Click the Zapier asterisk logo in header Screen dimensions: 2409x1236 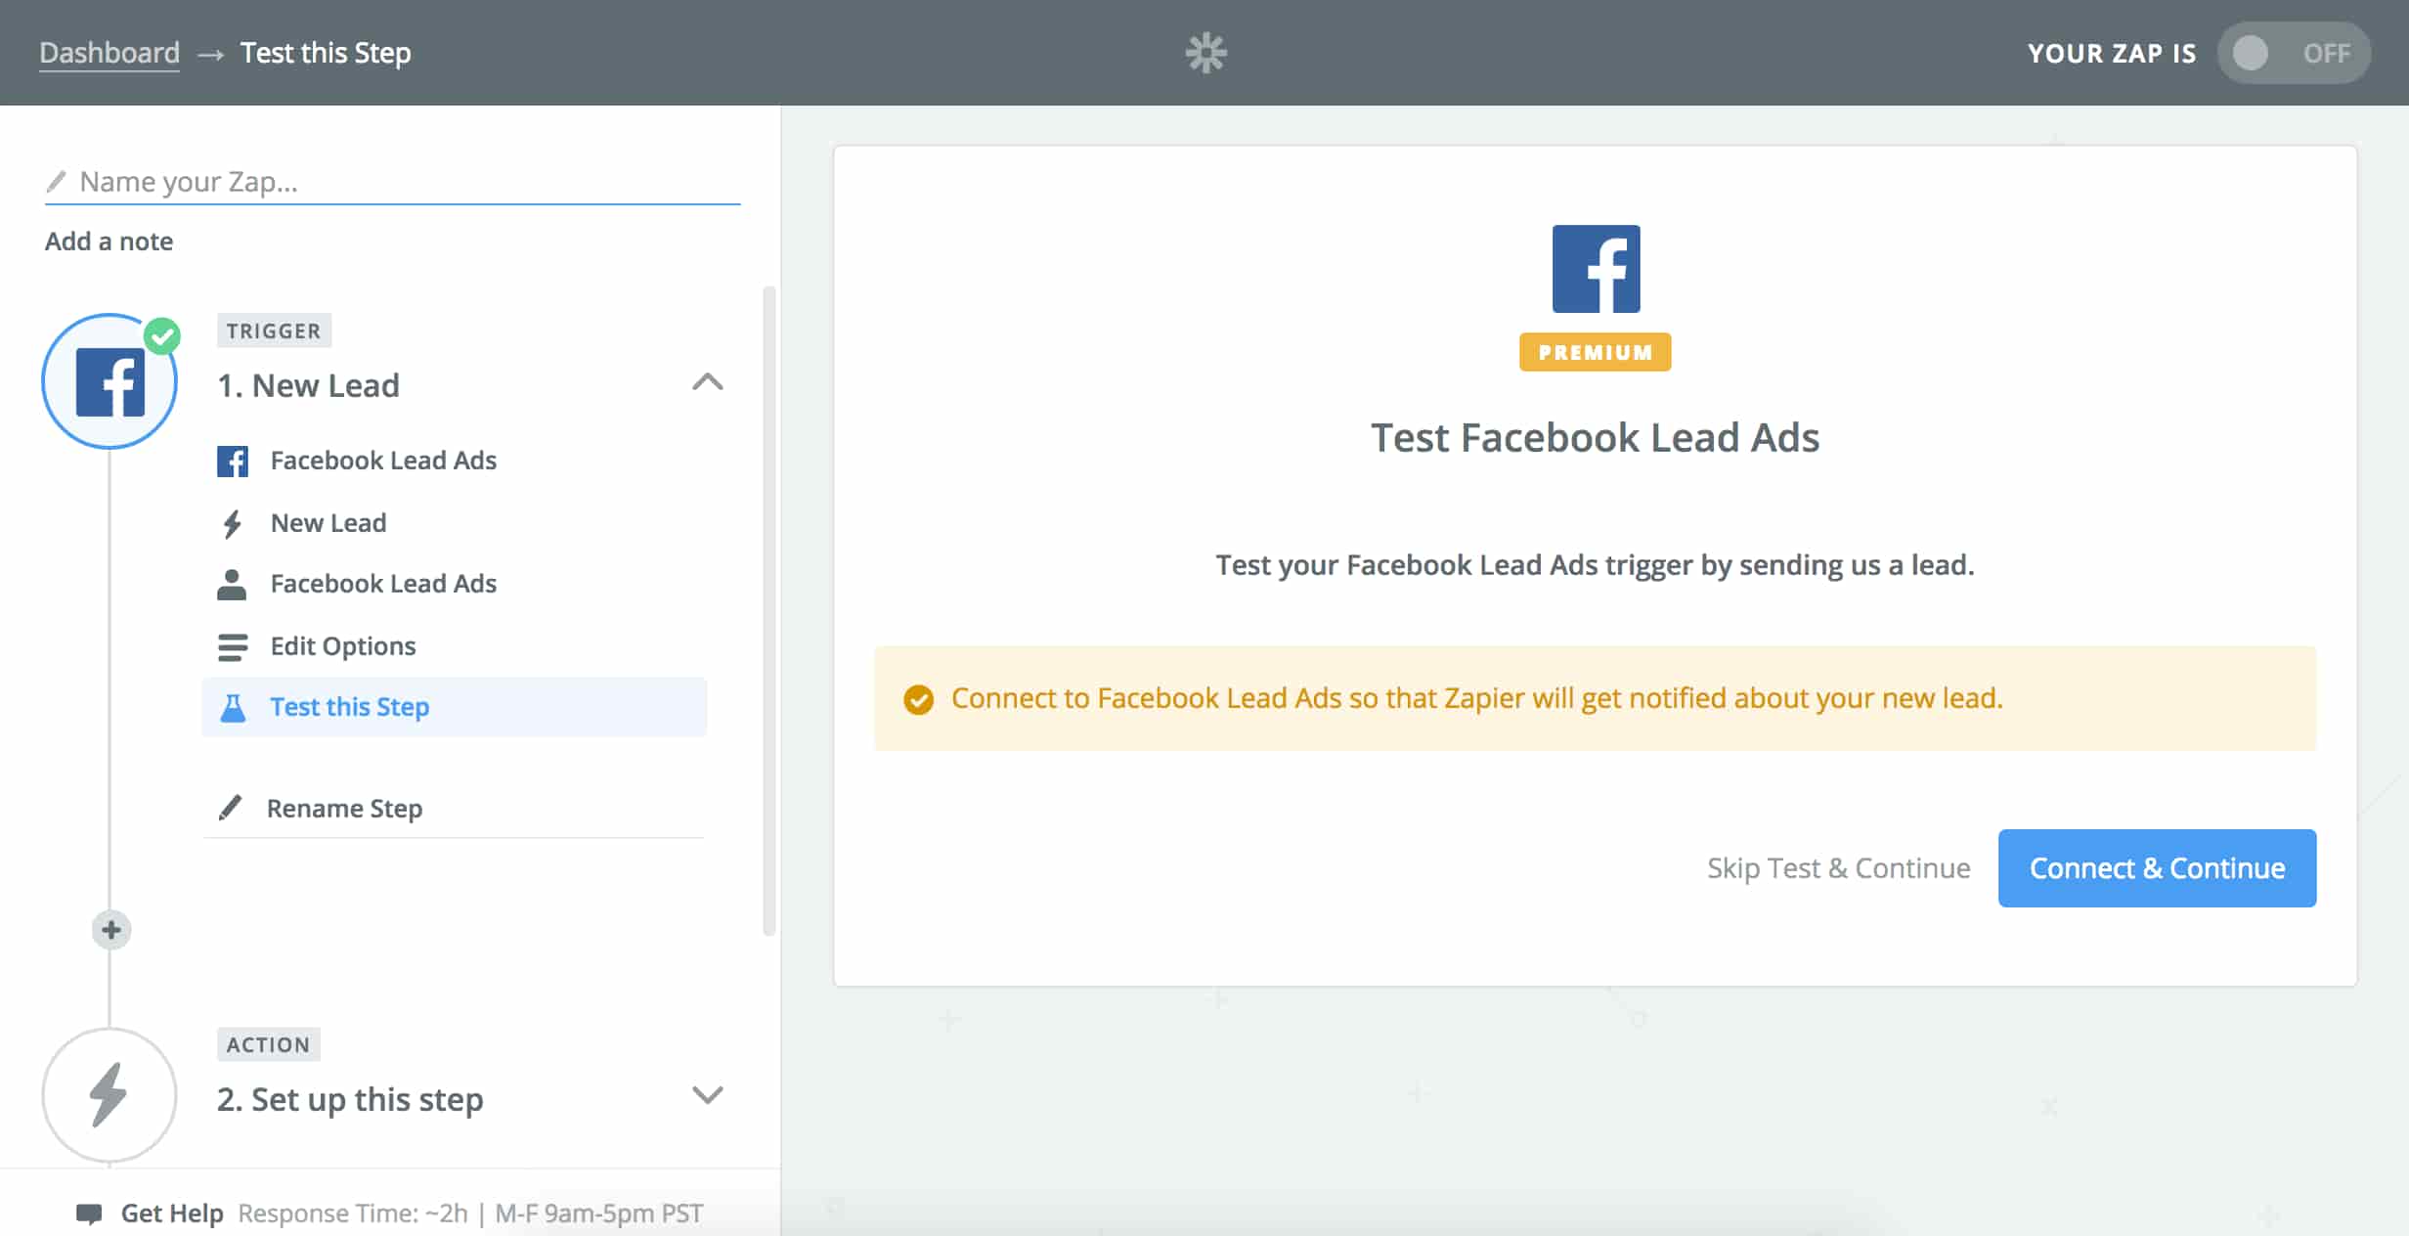click(1205, 53)
